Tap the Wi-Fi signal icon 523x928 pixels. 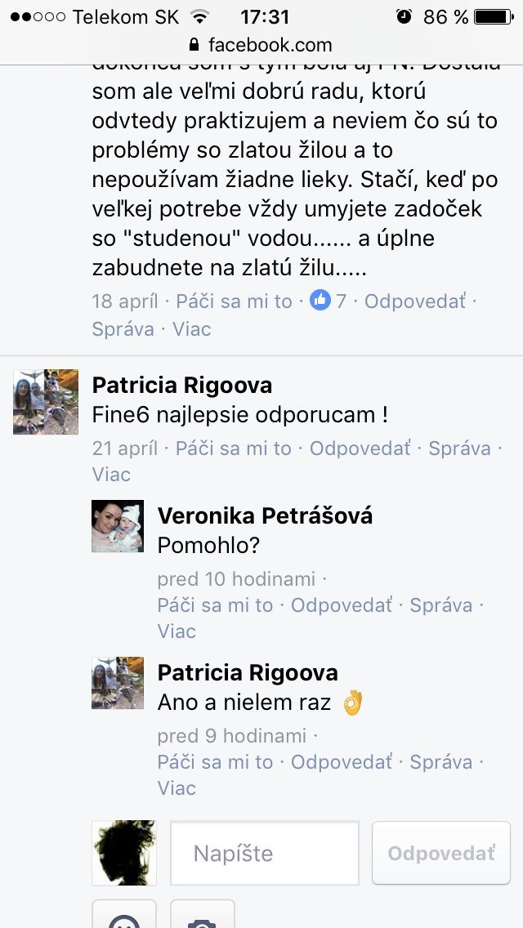pyautogui.click(x=201, y=17)
